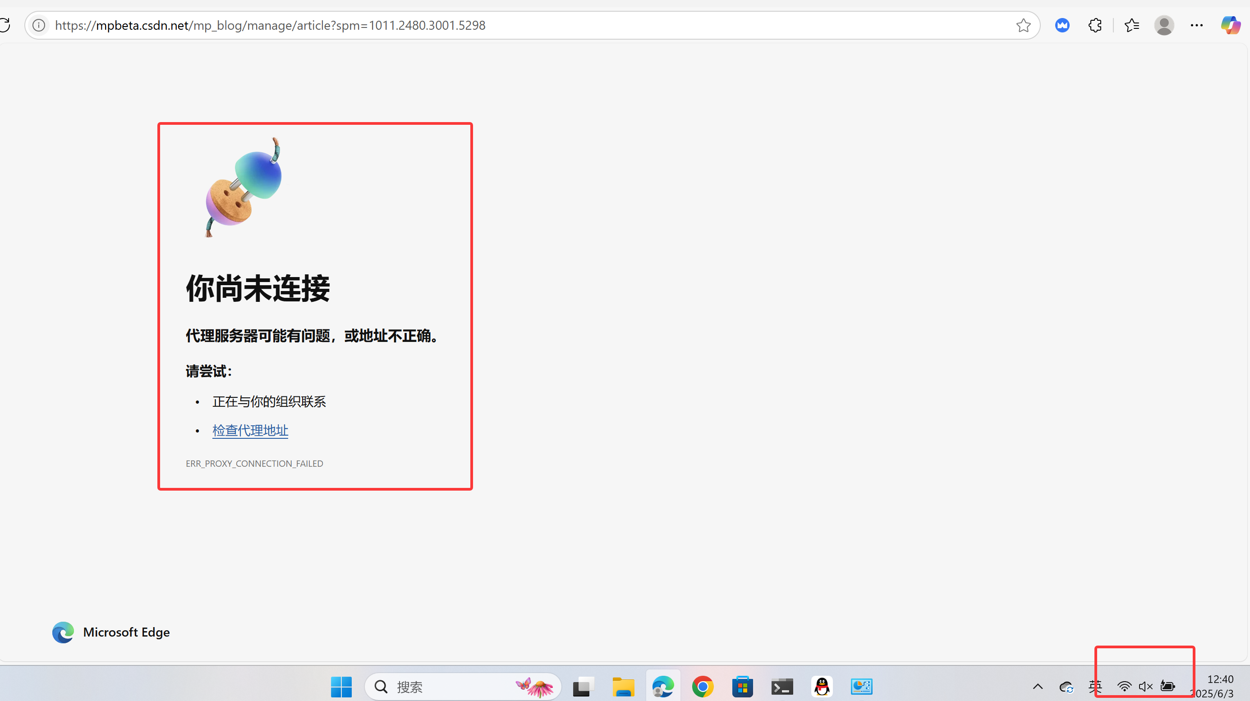Follow the 检查代理地址 link
This screenshot has height=701, width=1250.
click(x=250, y=430)
